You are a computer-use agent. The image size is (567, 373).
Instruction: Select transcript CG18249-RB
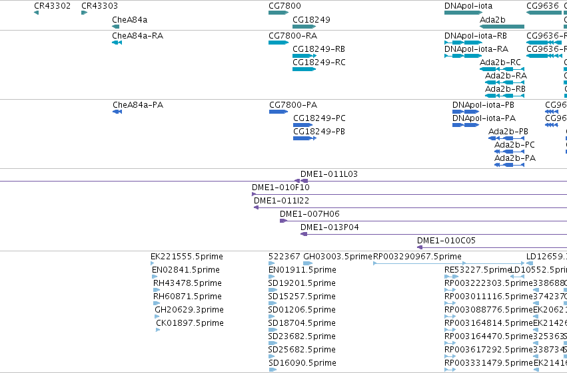[x=304, y=56]
